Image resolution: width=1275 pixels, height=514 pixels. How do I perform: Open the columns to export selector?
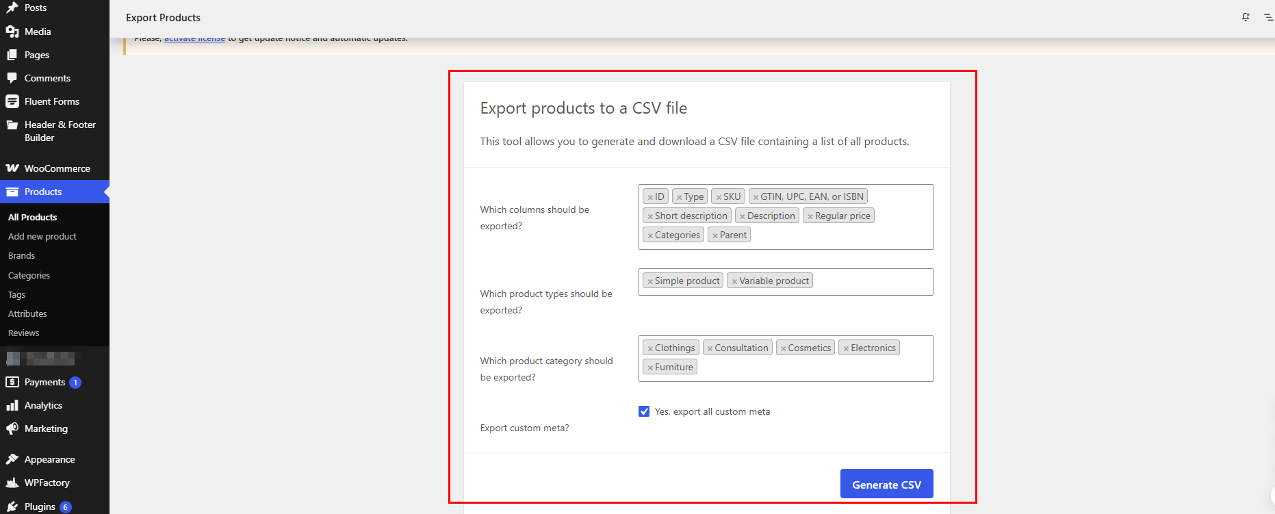tap(786, 217)
